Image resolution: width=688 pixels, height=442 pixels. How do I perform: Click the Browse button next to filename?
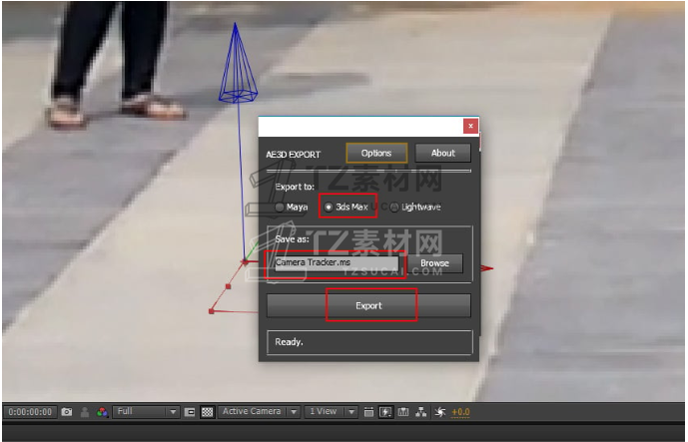(x=434, y=263)
